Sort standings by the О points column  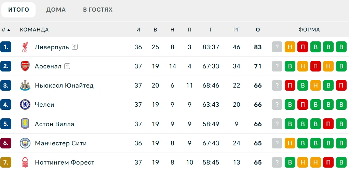[258, 30]
